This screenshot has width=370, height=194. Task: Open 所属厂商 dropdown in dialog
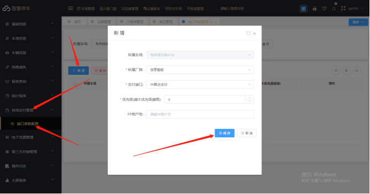pyautogui.click(x=200, y=70)
